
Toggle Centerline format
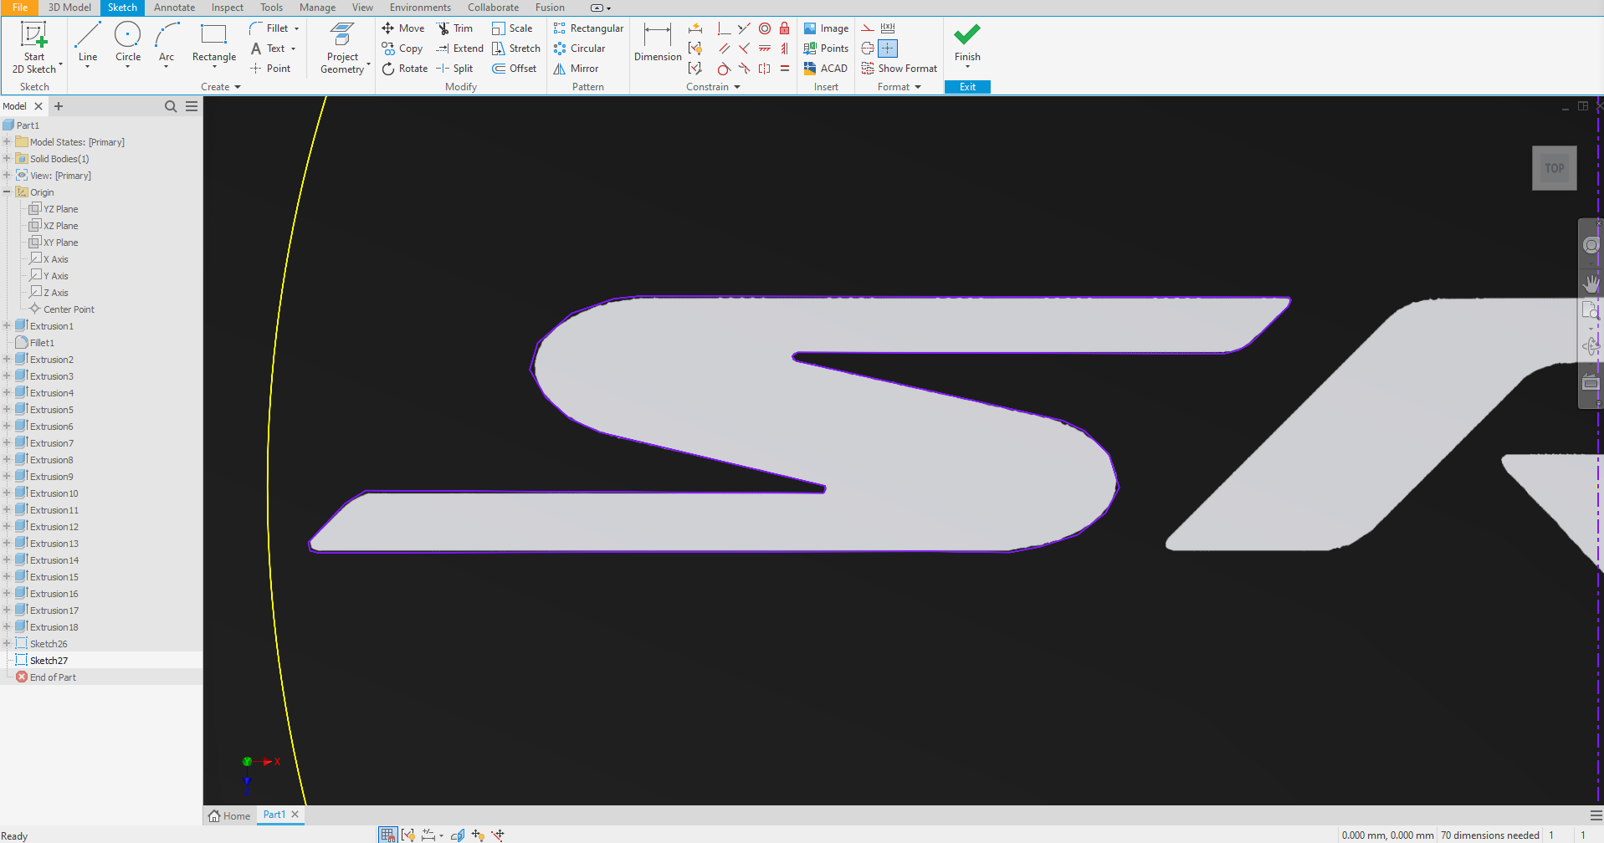868,49
